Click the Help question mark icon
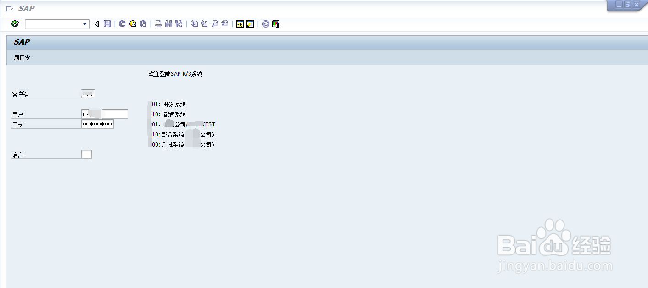Viewport: 648px width, 288px height. click(266, 24)
